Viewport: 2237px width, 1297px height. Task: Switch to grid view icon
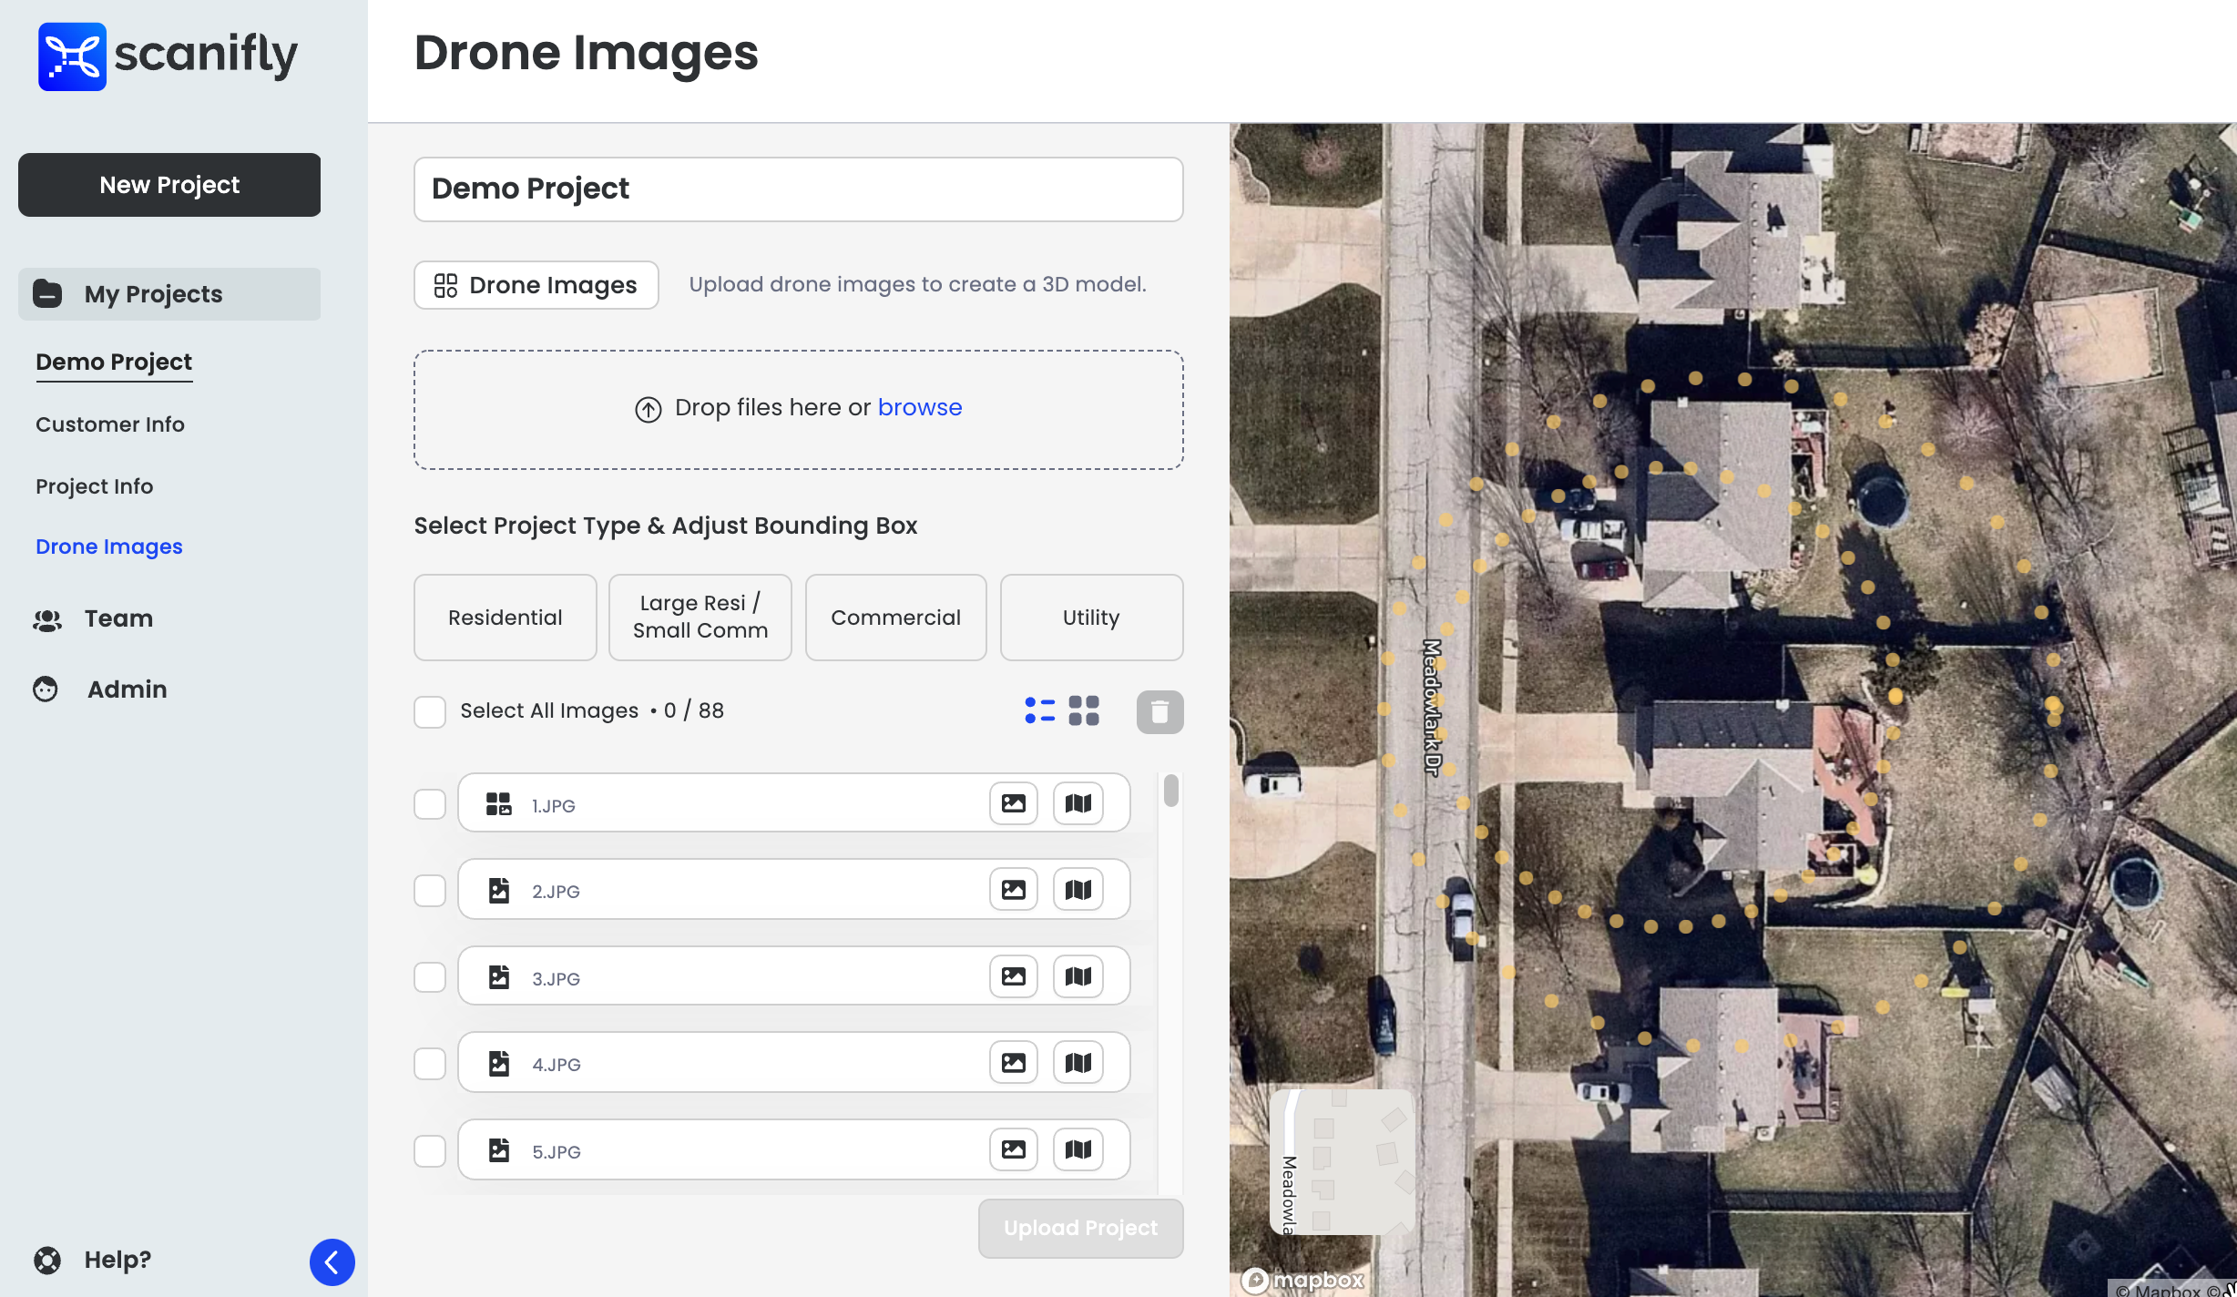click(1084, 710)
